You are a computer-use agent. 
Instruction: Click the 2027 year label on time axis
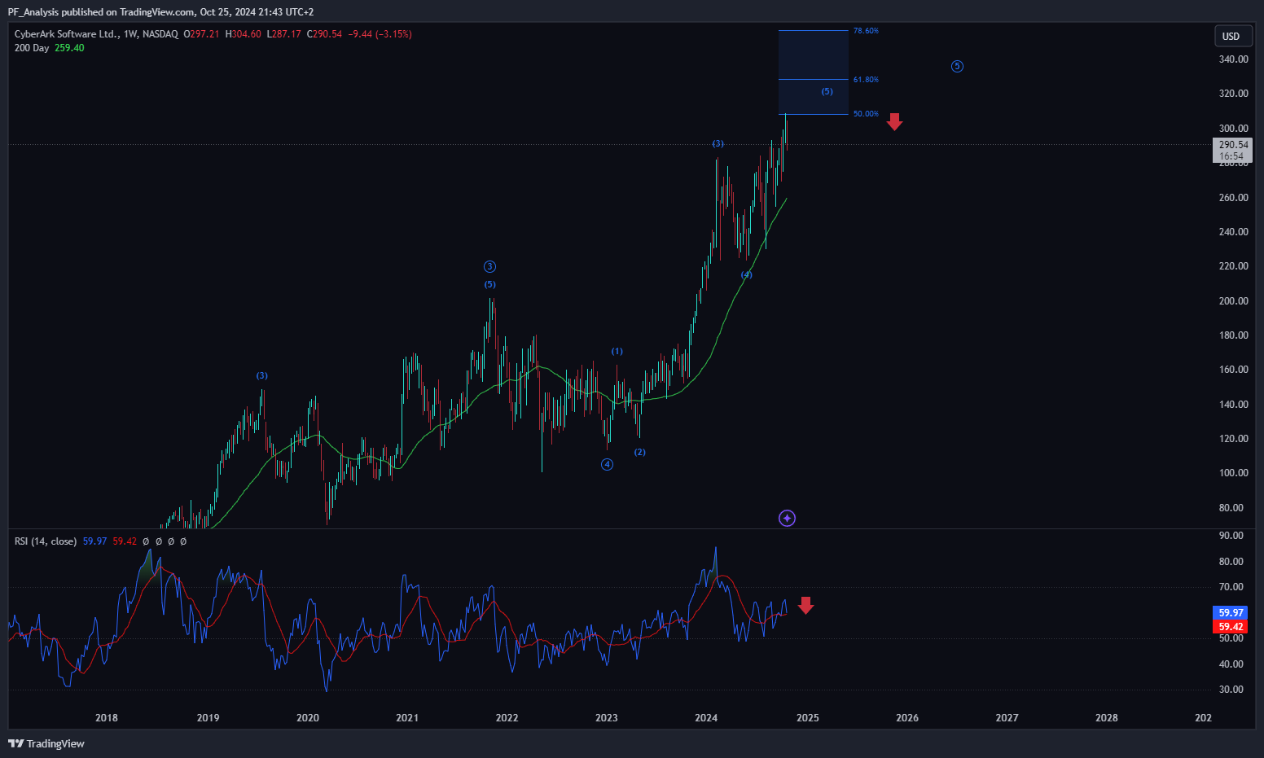point(1007,717)
